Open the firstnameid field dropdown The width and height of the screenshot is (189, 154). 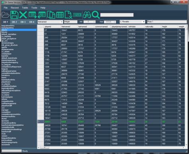(50, 22)
